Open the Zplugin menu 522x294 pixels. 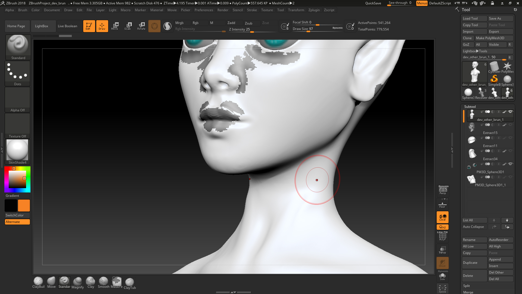click(314, 10)
